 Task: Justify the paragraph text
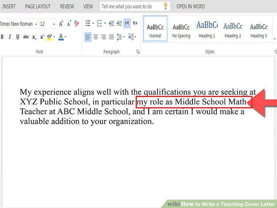(x=111, y=37)
